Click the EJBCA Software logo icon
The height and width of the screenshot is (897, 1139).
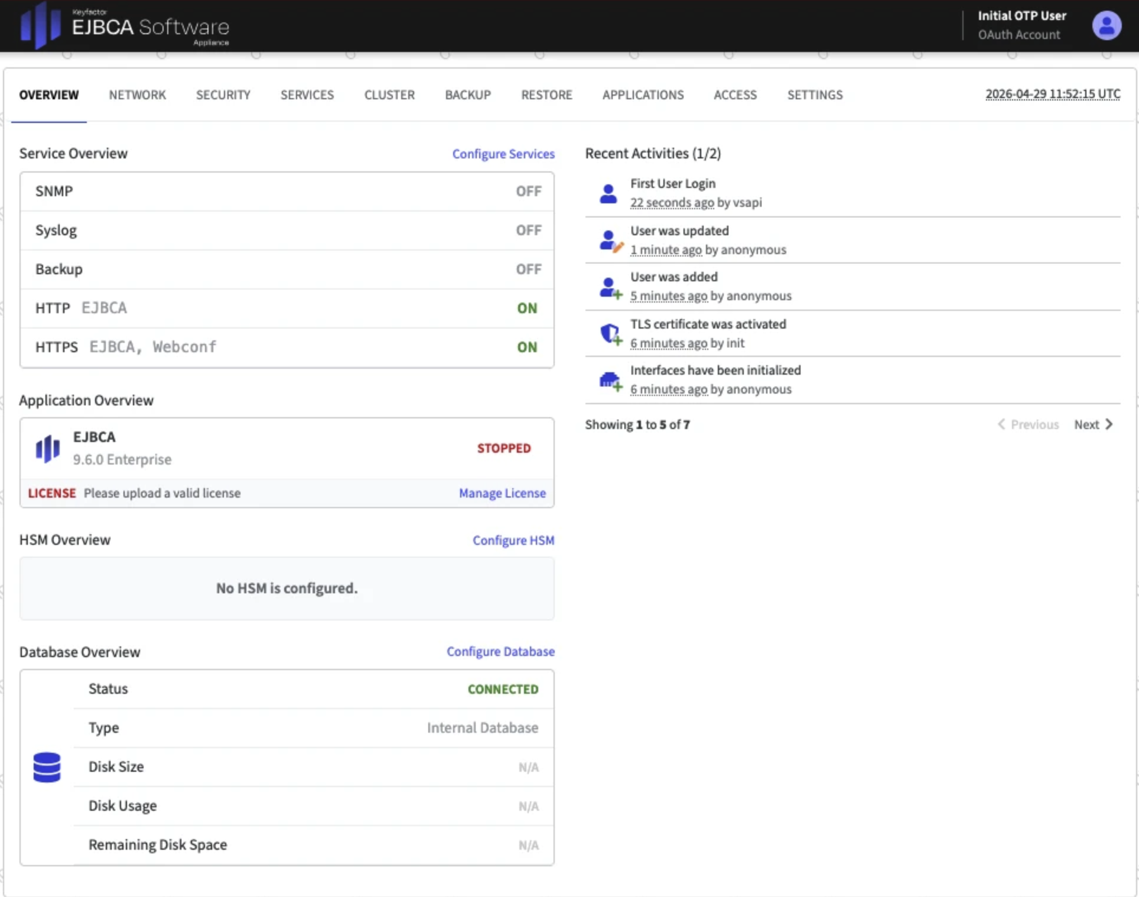point(40,25)
